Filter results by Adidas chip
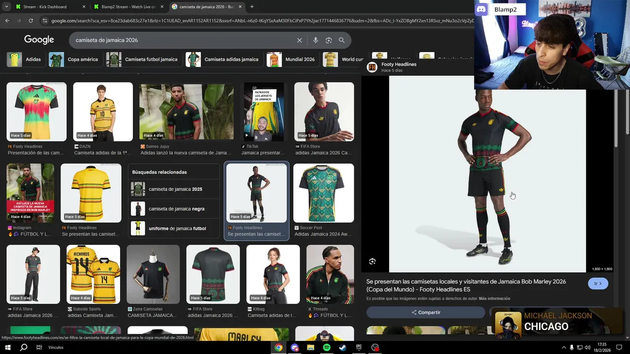 pyautogui.click(x=25, y=59)
